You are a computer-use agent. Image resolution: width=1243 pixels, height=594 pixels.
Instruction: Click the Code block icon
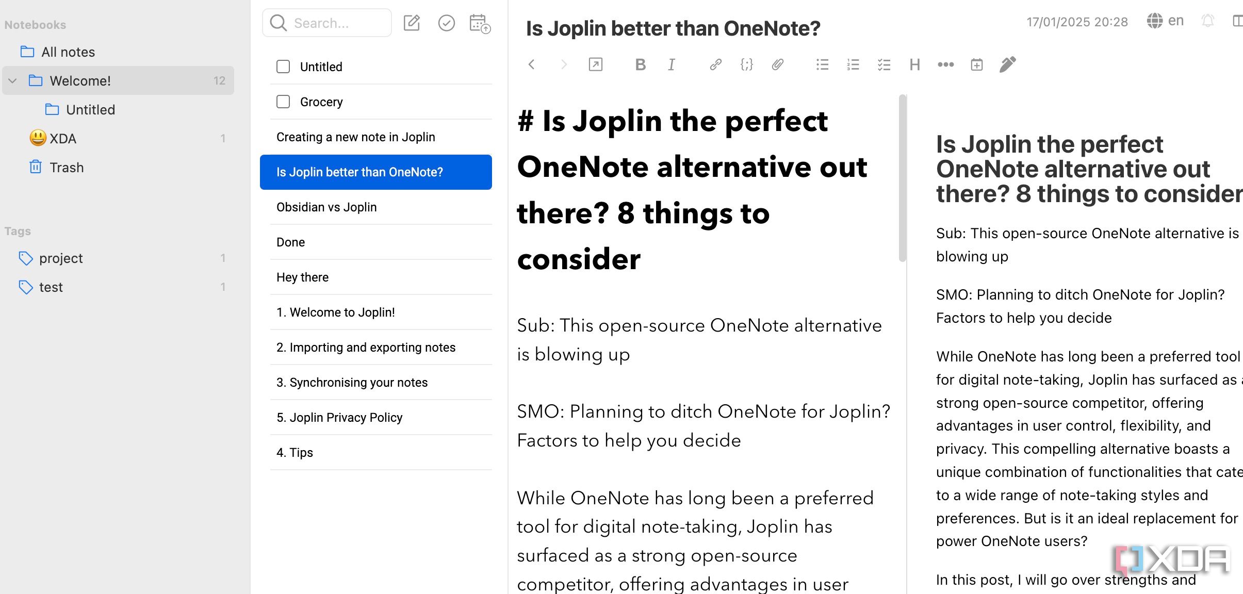[x=746, y=64]
